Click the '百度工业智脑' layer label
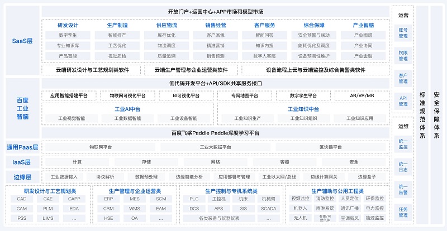The width and height of the screenshot is (447, 231). (x=22, y=108)
